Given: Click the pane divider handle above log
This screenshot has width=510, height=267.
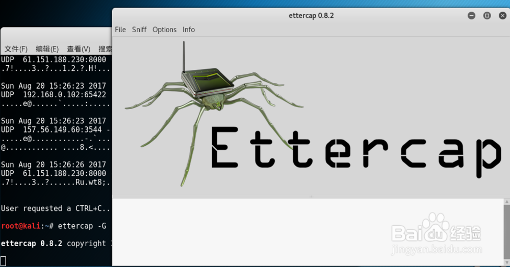Looking at the screenshot, I should coord(311,197).
